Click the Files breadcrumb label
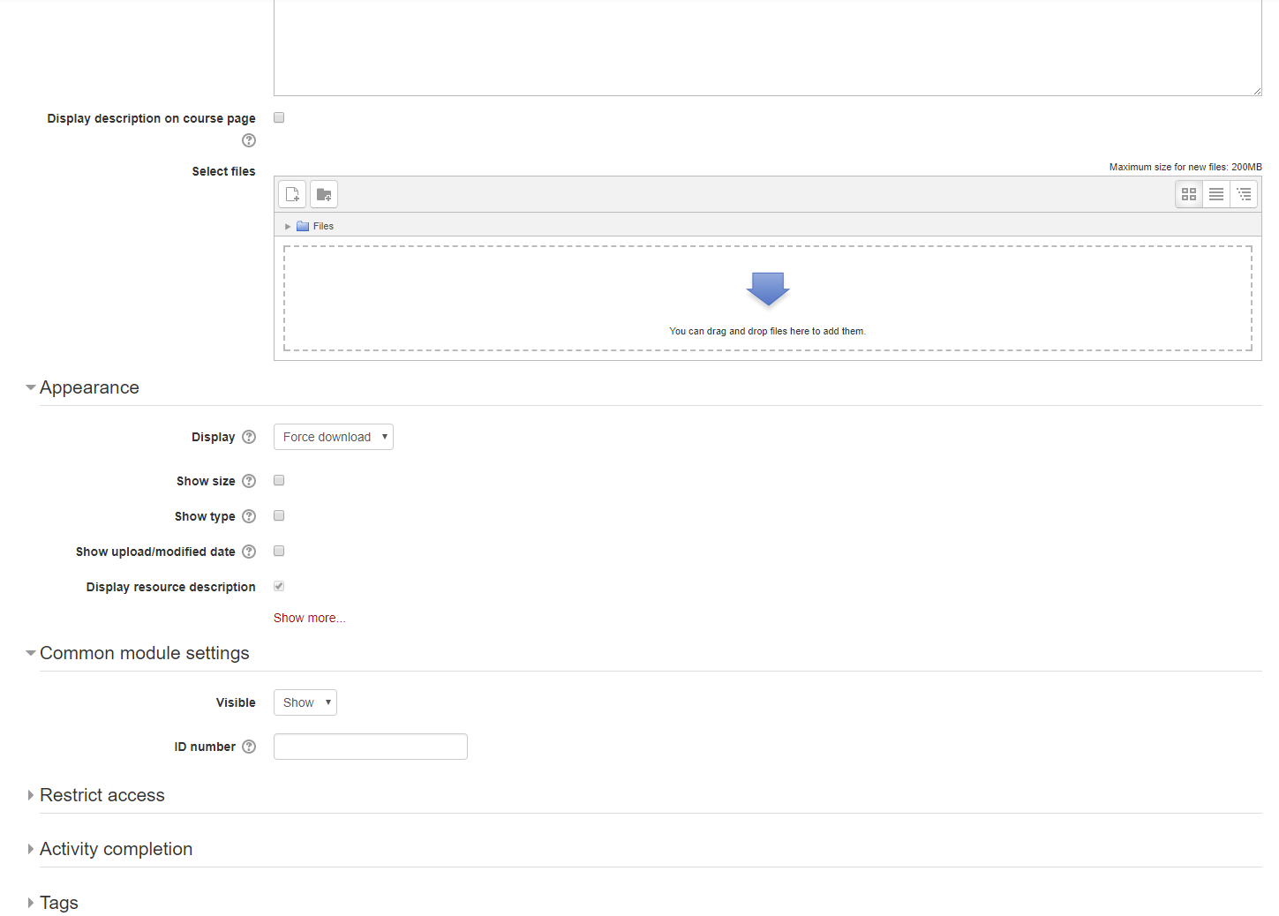Screen dimensions: 1279x916 [323, 226]
